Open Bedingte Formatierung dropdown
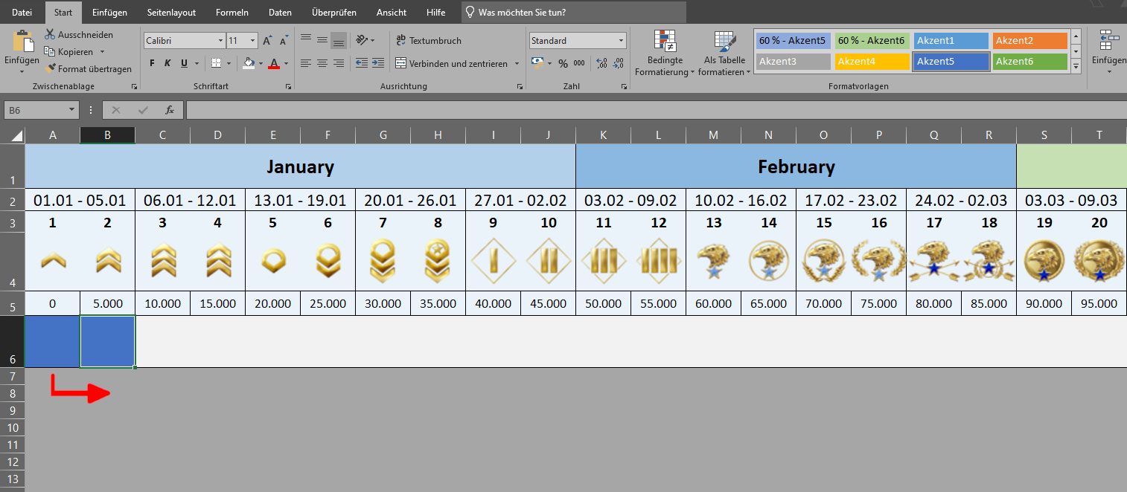 click(x=664, y=54)
